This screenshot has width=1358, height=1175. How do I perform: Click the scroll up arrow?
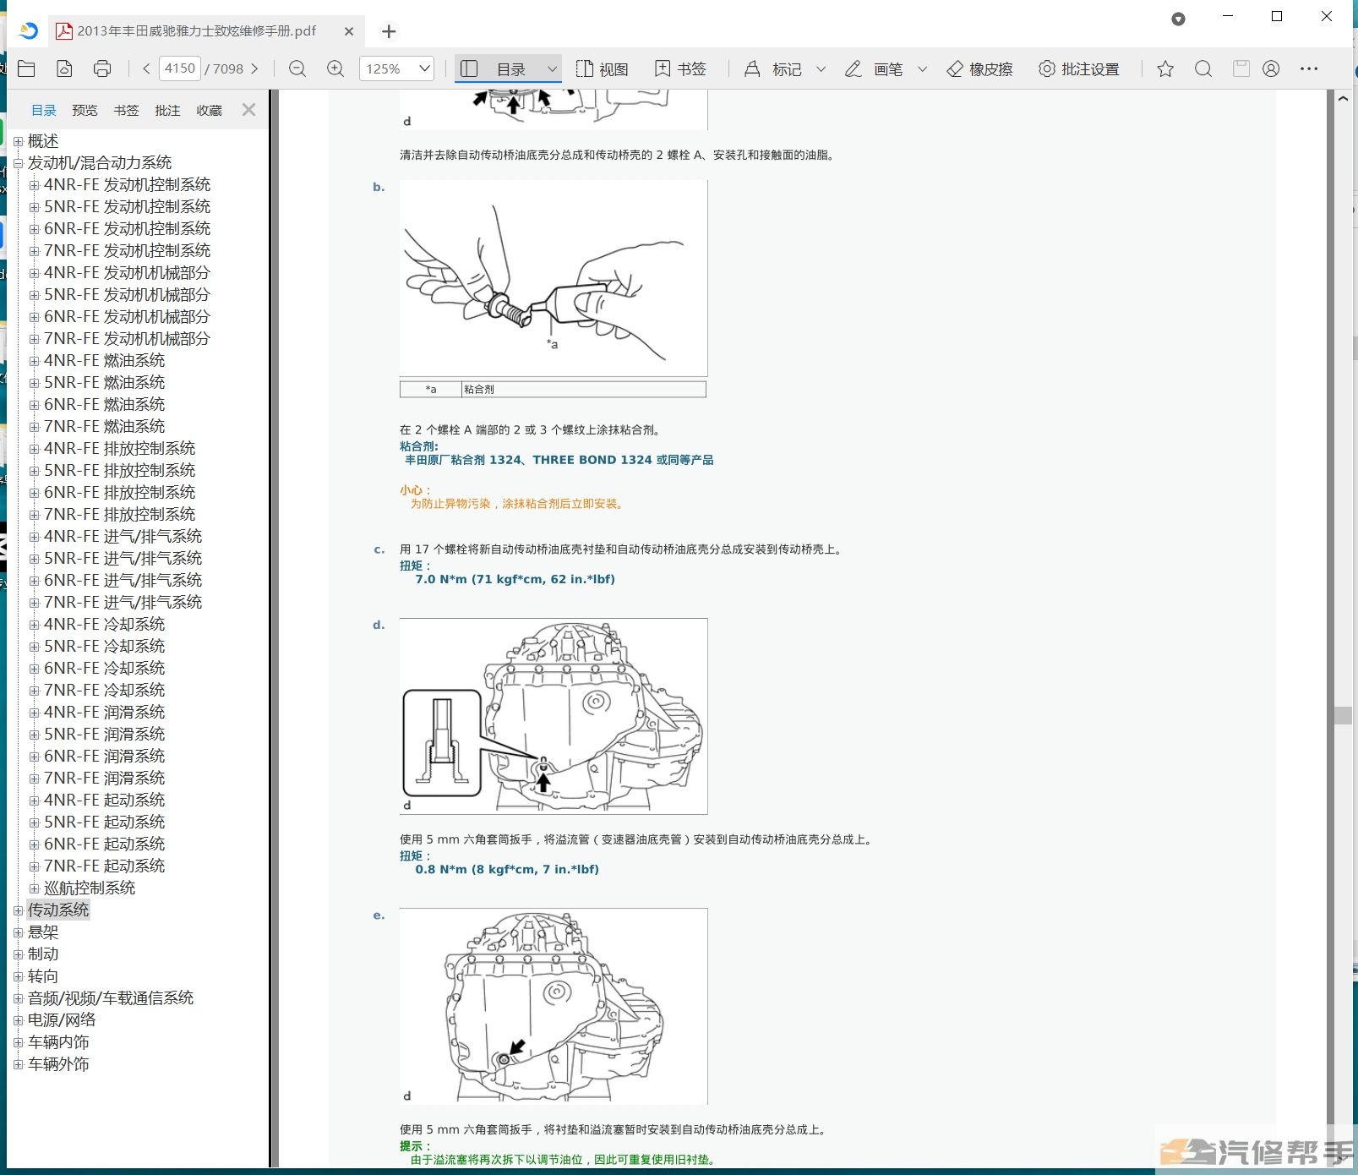1343,99
